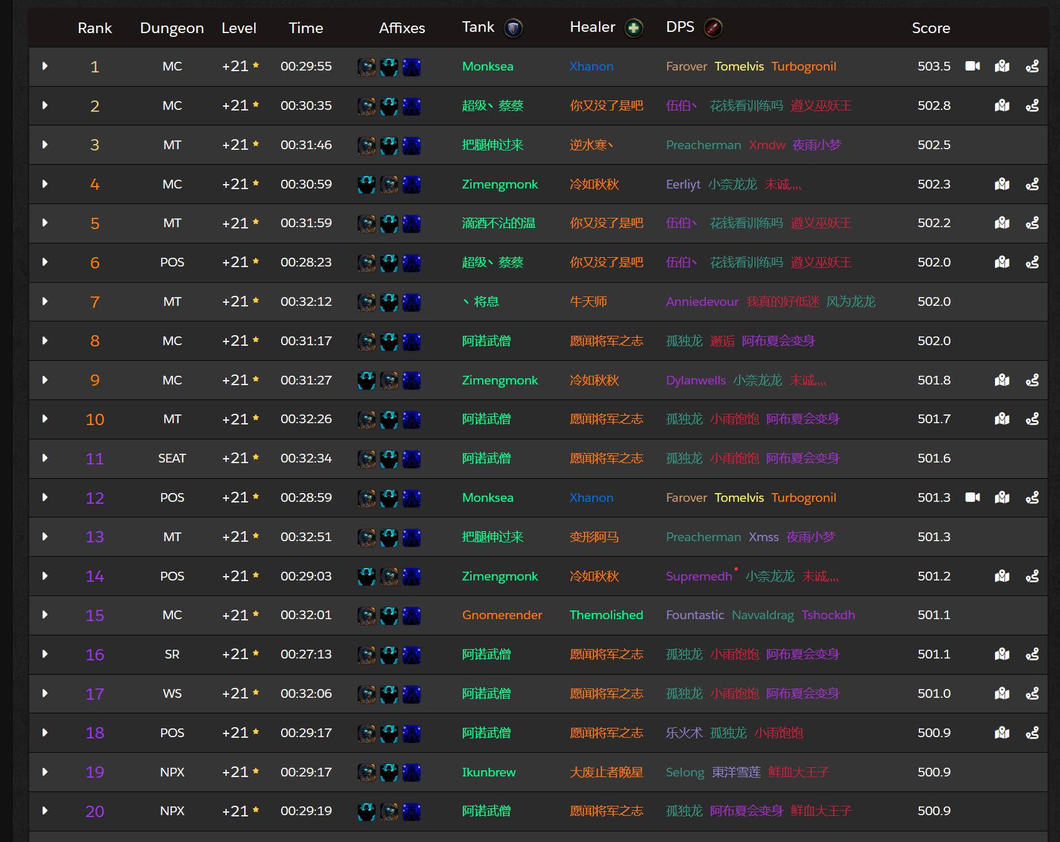Expand the rank 15 run details arrow
This screenshot has width=1060, height=842.
point(45,615)
